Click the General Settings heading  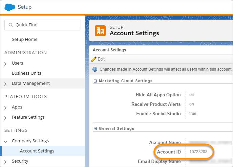(116, 128)
